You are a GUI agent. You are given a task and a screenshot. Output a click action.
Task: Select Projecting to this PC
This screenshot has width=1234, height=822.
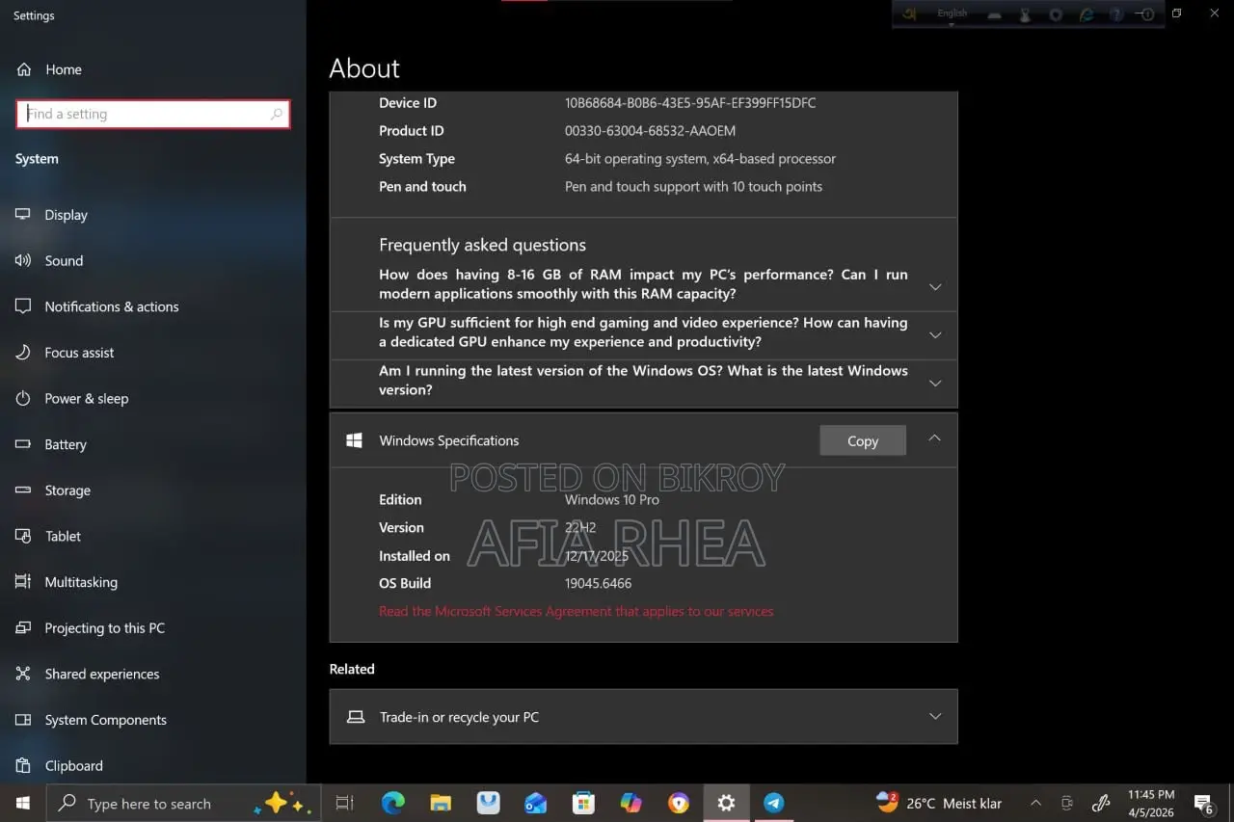click(104, 628)
